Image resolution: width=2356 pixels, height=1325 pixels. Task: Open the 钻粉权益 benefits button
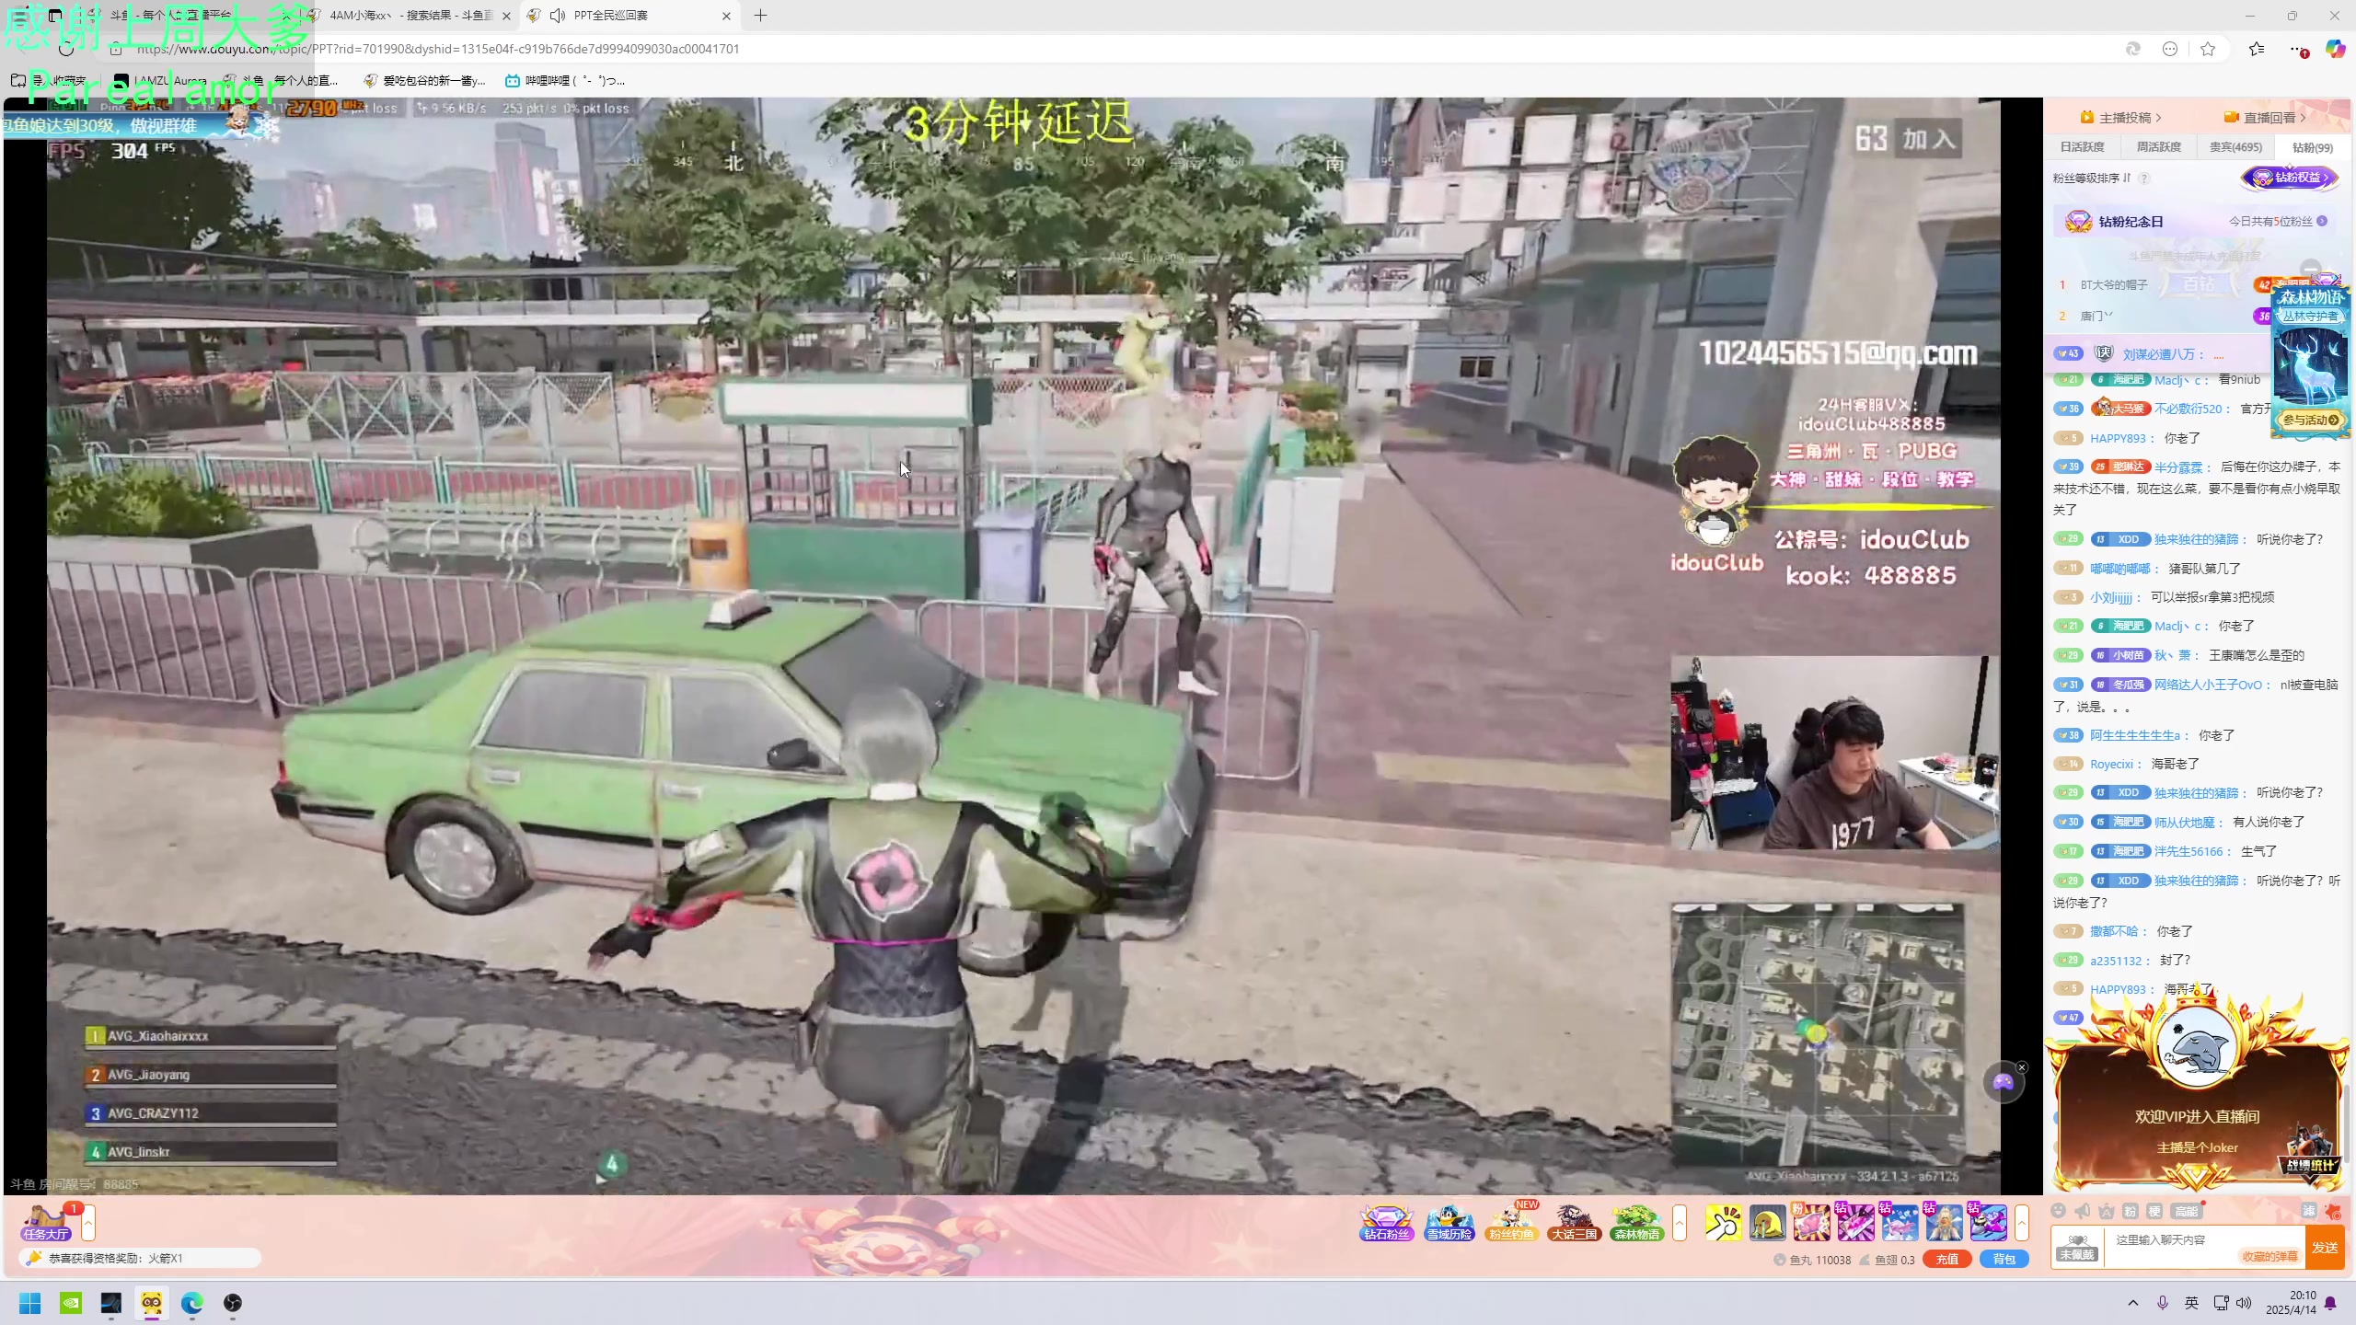tap(2289, 178)
